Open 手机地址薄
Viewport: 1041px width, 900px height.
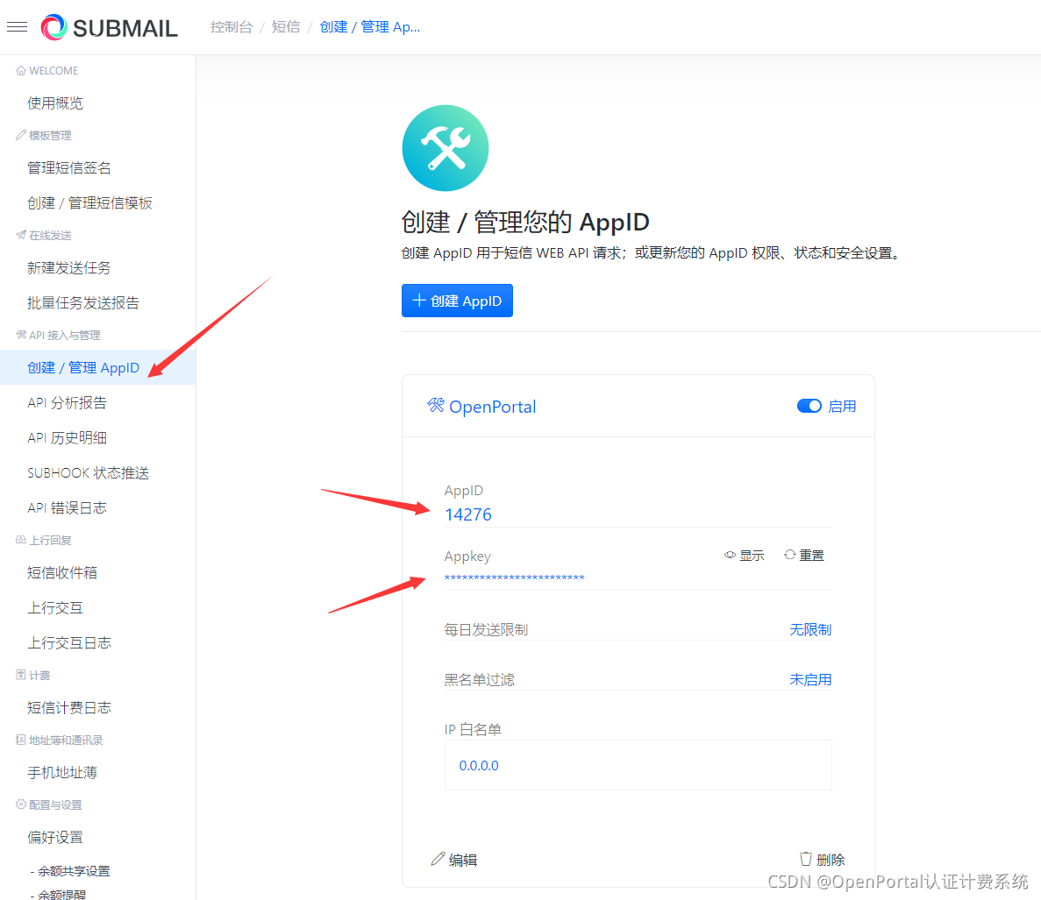(x=61, y=773)
